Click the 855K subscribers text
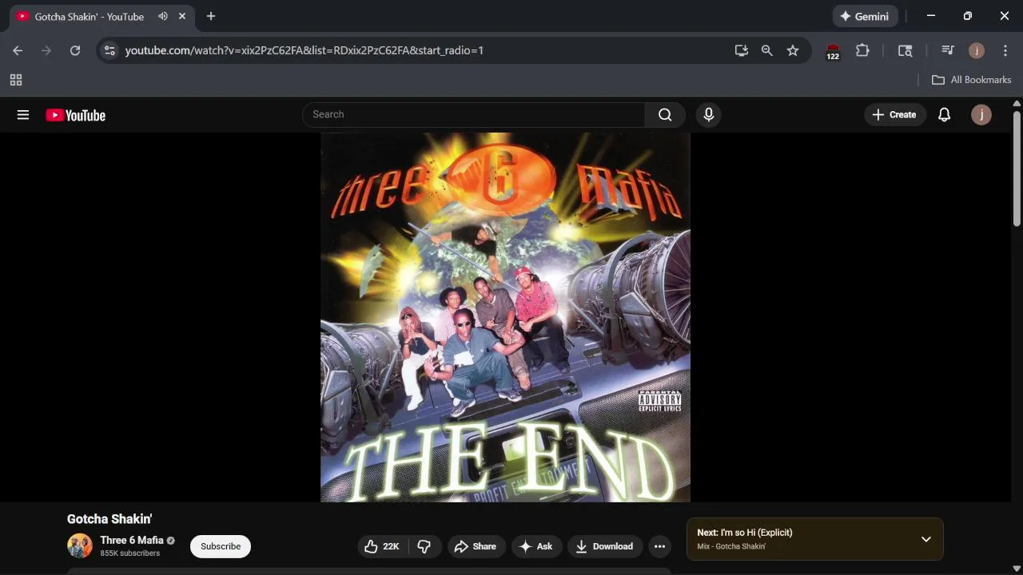The height and width of the screenshot is (575, 1023). (x=130, y=553)
